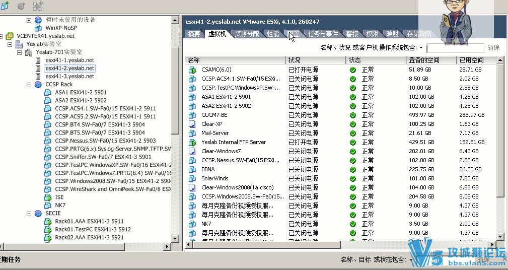Click SolarWinds VM icon in list
This screenshot has height=270, width=508.
click(x=192, y=179)
